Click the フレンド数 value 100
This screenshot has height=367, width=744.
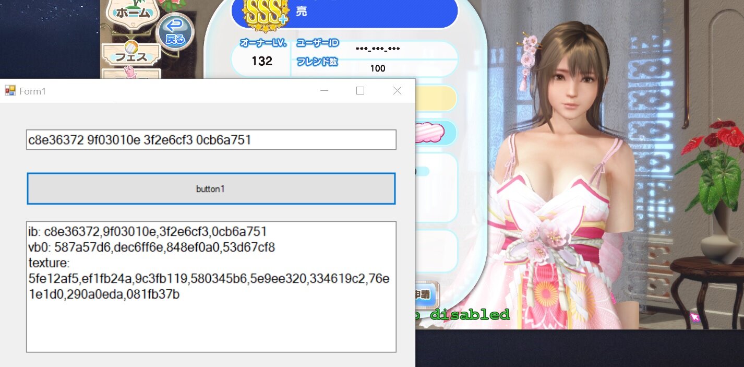(378, 68)
